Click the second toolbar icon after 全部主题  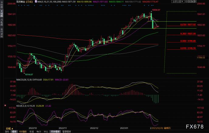coord(190,2)
